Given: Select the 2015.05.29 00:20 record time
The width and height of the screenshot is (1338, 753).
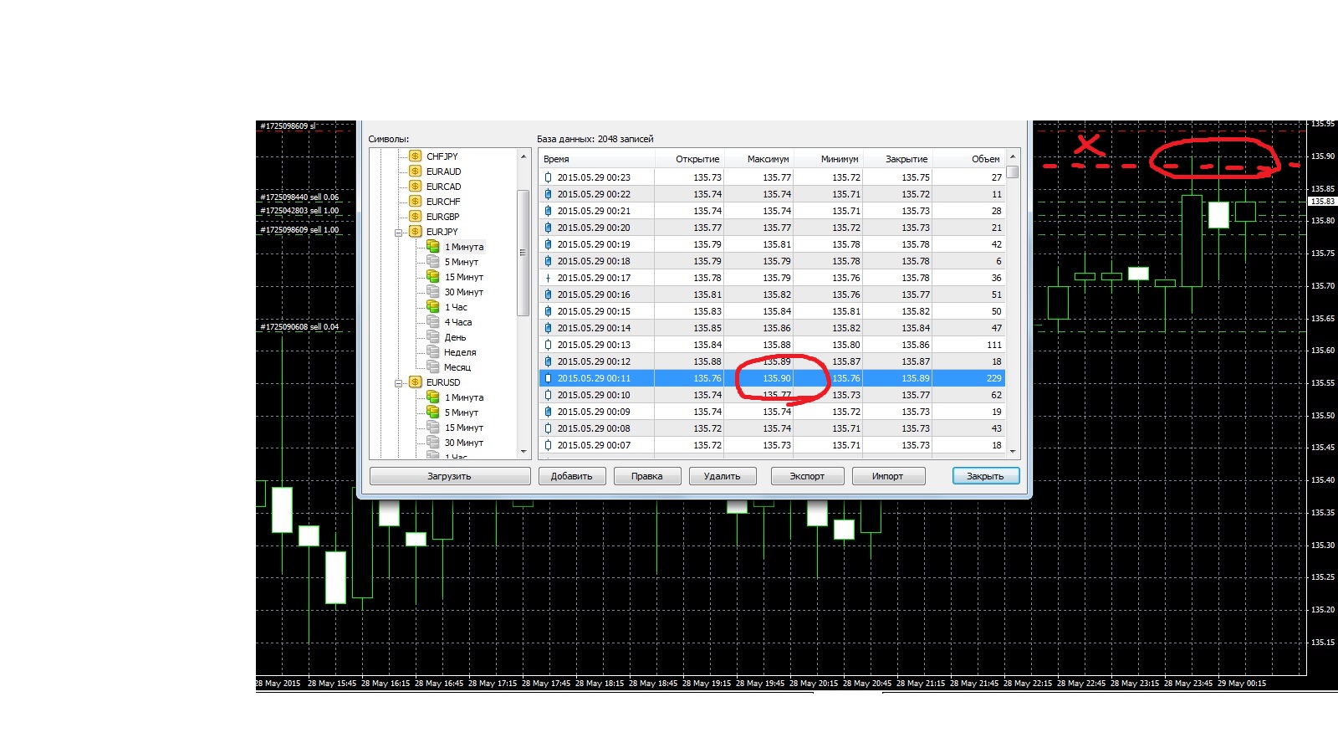Looking at the screenshot, I should pos(594,228).
